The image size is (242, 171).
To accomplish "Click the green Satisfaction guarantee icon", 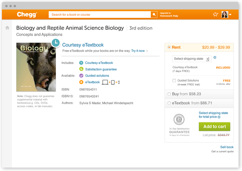I will point(81,69).
